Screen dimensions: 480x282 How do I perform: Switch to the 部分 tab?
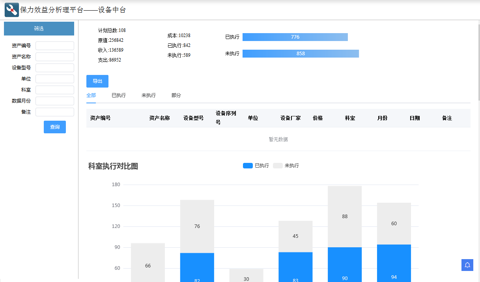click(176, 95)
